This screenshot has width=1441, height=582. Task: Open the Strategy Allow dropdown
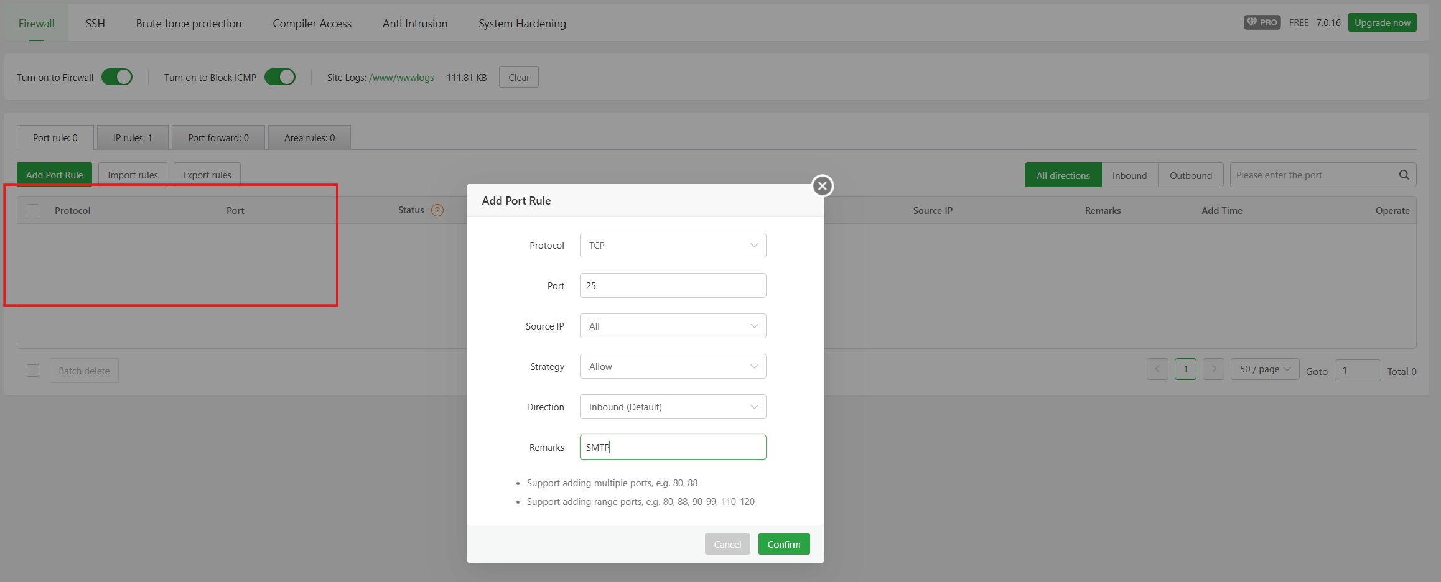coord(673,366)
